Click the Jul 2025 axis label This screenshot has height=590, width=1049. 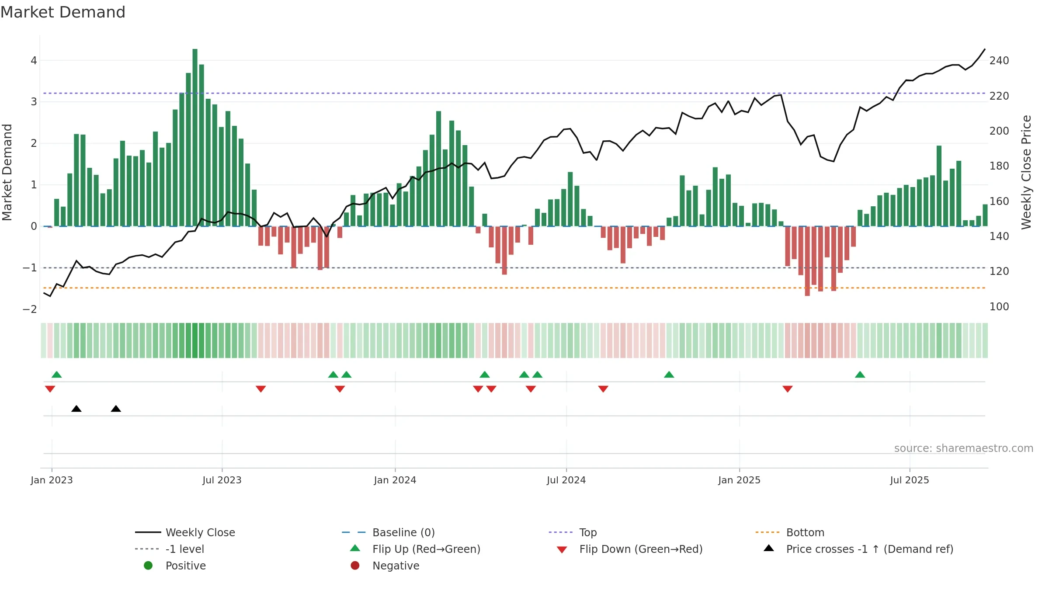(910, 480)
